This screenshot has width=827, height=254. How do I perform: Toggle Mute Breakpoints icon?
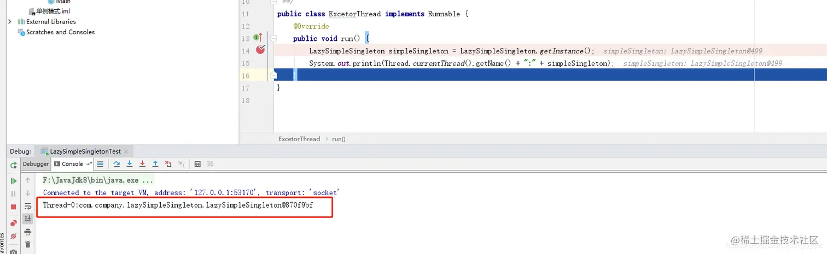(x=14, y=237)
